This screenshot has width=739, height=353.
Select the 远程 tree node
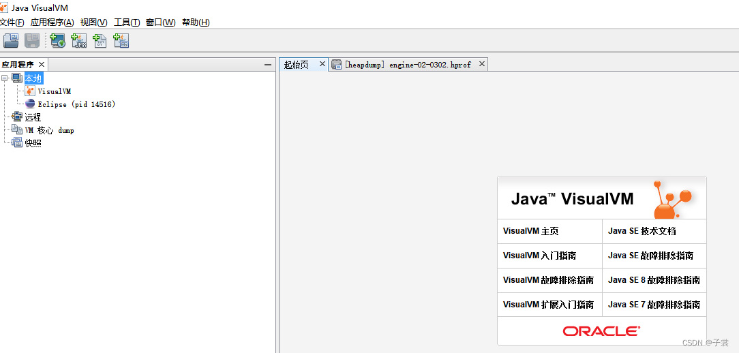pos(33,117)
